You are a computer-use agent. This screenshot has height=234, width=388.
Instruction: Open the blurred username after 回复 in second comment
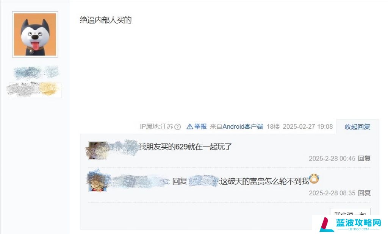pyautogui.click(x=203, y=182)
